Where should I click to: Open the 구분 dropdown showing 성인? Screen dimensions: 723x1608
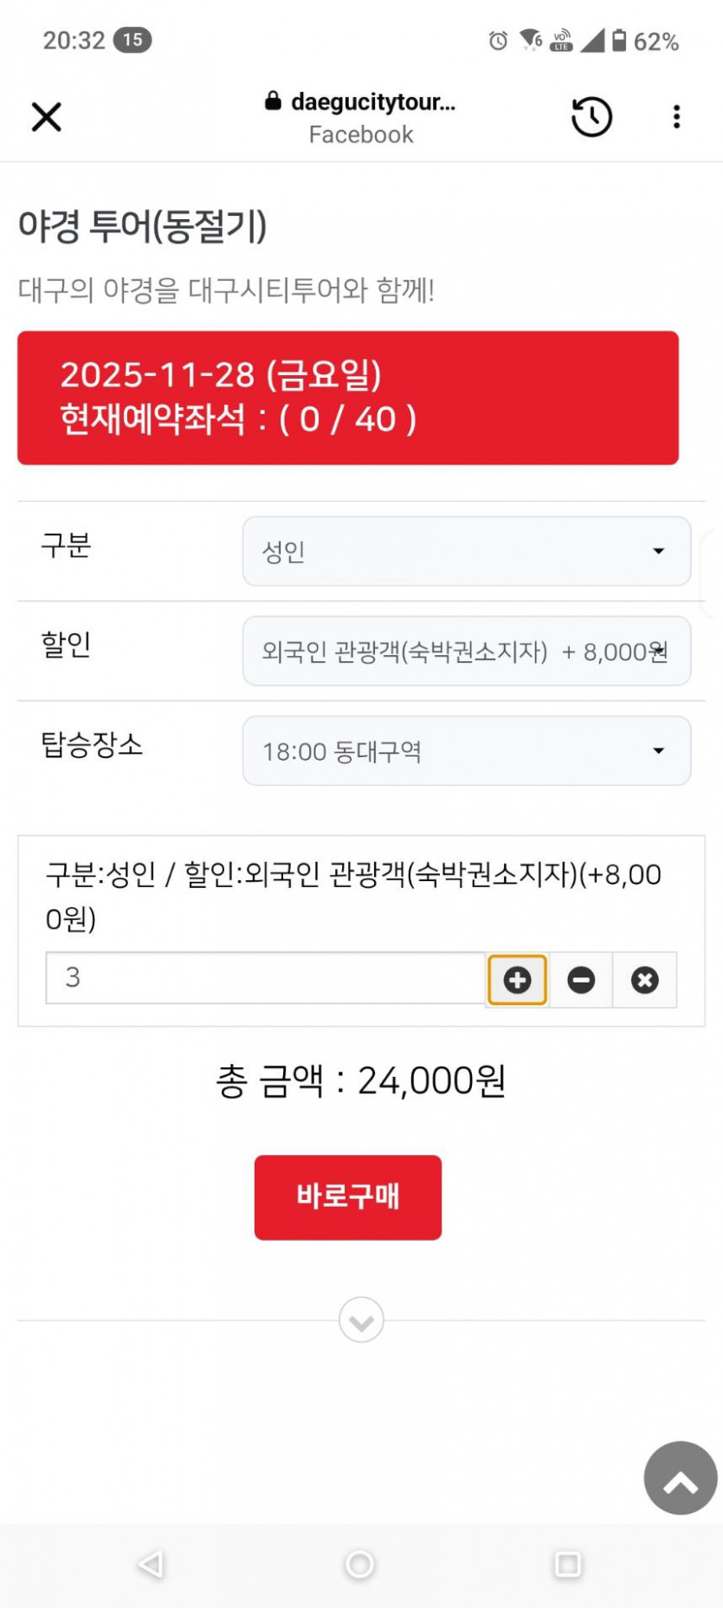tap(466, 552)
